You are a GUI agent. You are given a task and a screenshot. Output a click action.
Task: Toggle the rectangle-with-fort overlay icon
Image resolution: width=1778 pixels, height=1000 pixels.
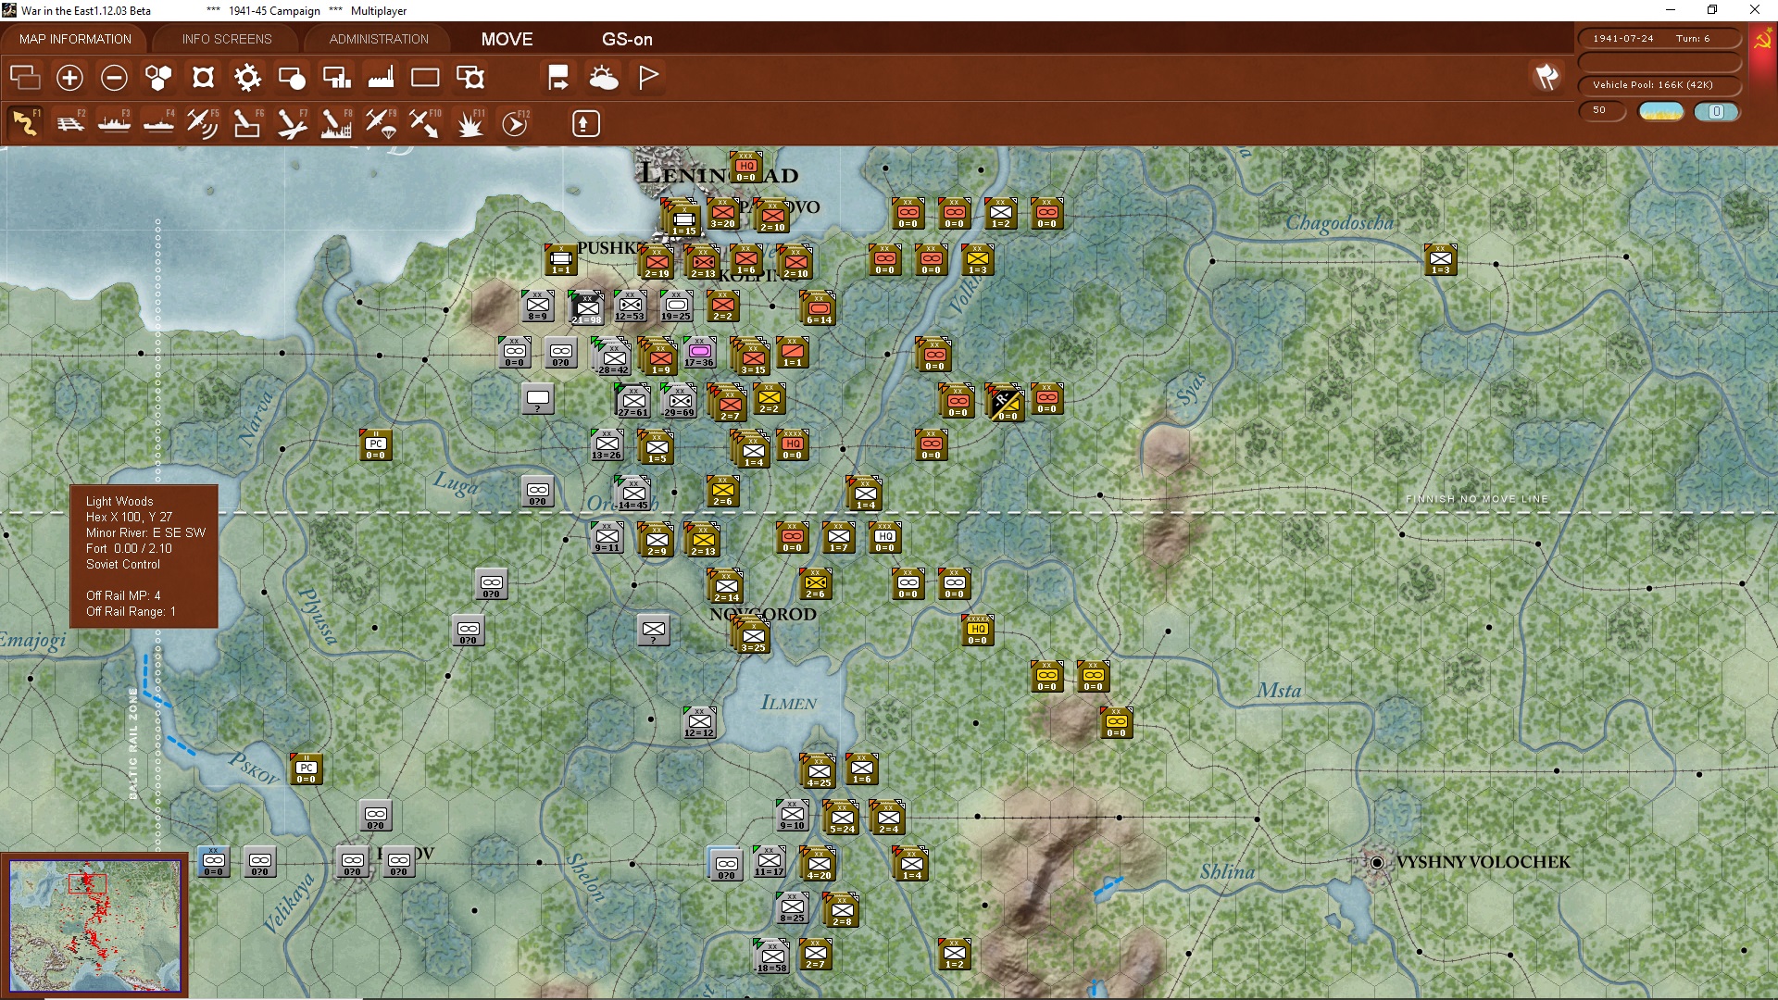pyautogui.click(x=470, y=78)
